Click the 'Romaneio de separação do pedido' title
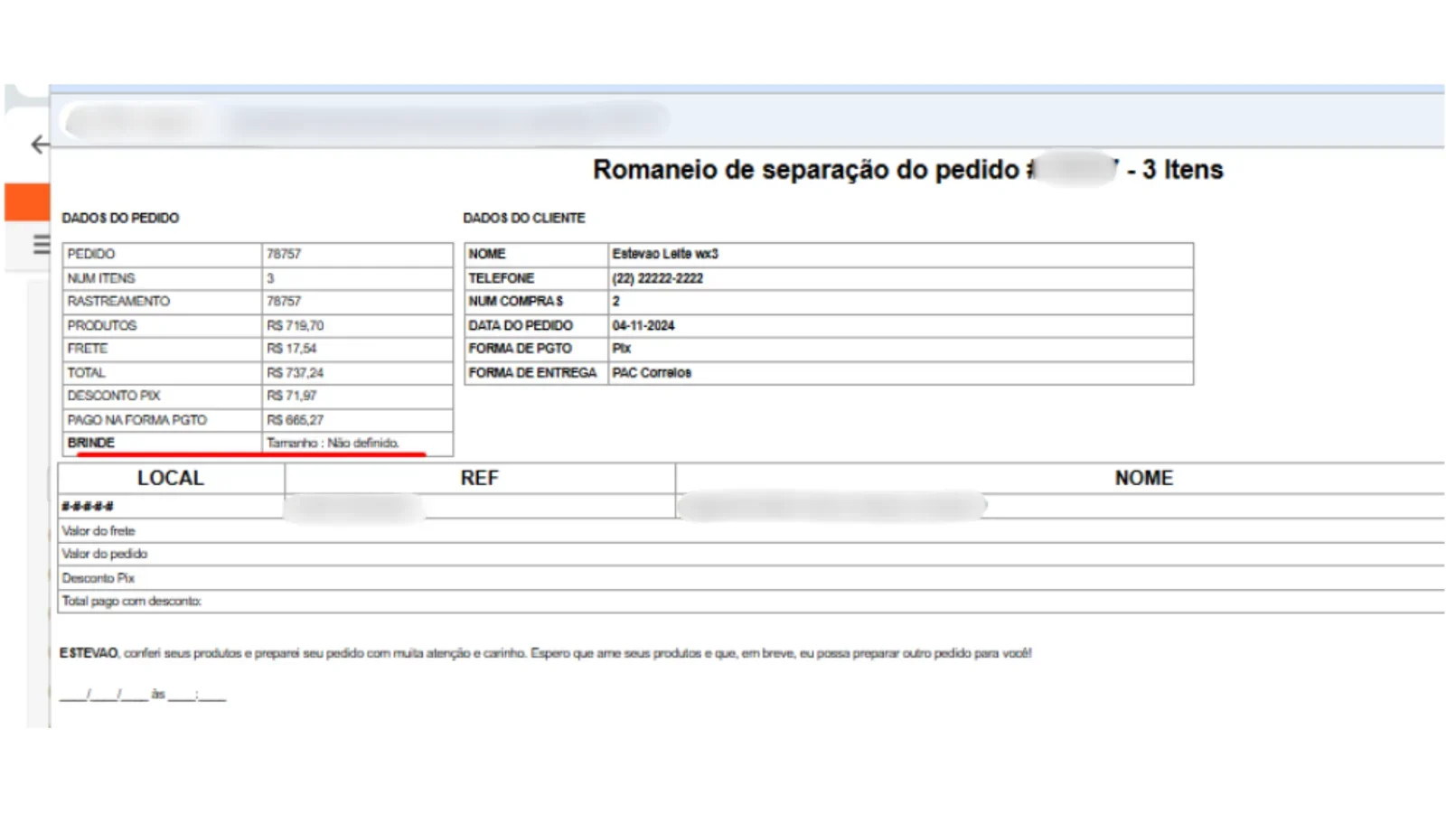Screen dimensions: 1446x813 coord(907,170)
